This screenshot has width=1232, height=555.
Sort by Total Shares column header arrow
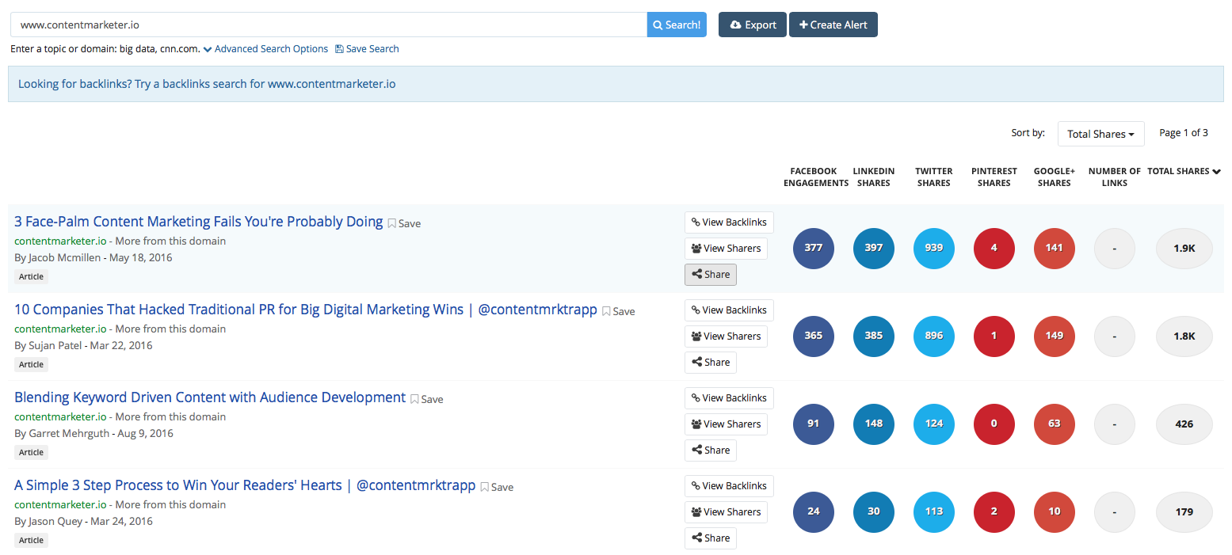(x=1216, y=171)
